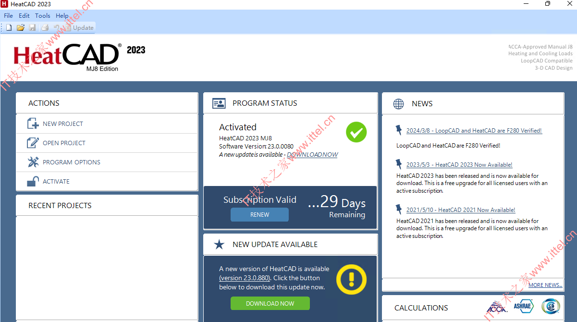Maximize the HeatCAD 2023 window

click(x=548, y=4)
